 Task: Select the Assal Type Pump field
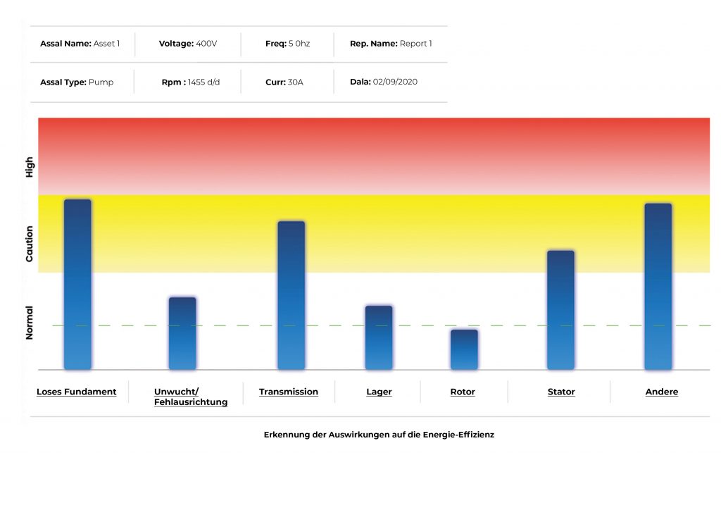pyautogui.click(x=77, y=82)
